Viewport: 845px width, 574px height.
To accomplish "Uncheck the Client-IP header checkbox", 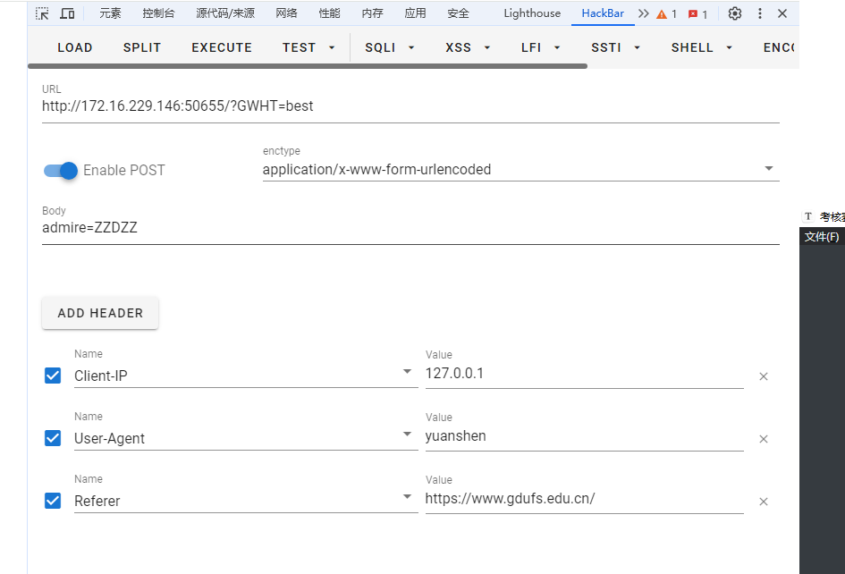I will tap(53, 376).
